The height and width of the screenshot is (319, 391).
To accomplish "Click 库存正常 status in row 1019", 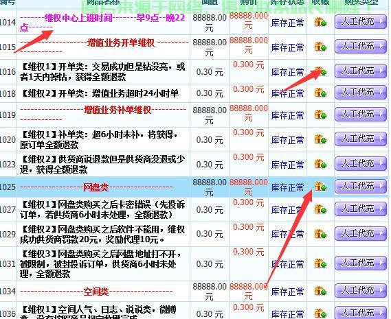I will [287, 115].
